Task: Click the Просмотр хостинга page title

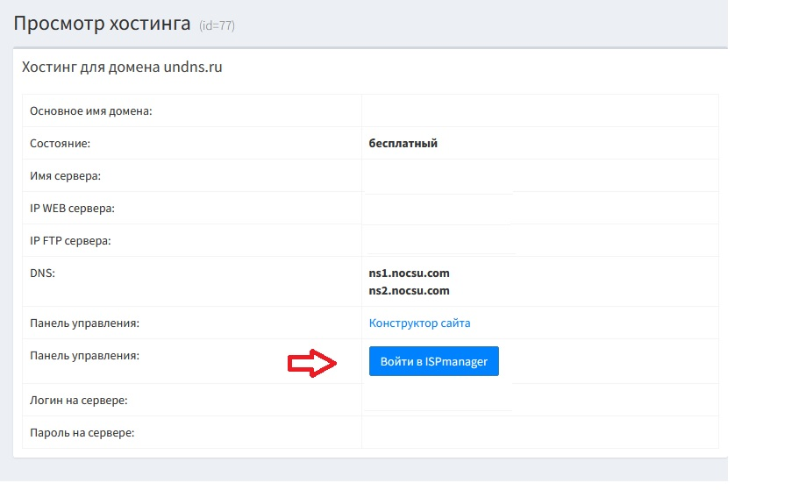Action: pos(102,24)
